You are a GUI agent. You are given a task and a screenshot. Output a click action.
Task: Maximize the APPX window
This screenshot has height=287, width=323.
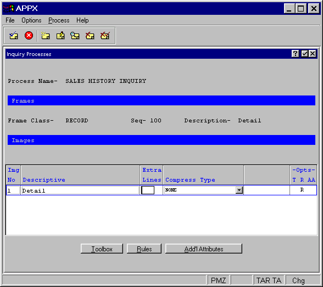point(301,8)
